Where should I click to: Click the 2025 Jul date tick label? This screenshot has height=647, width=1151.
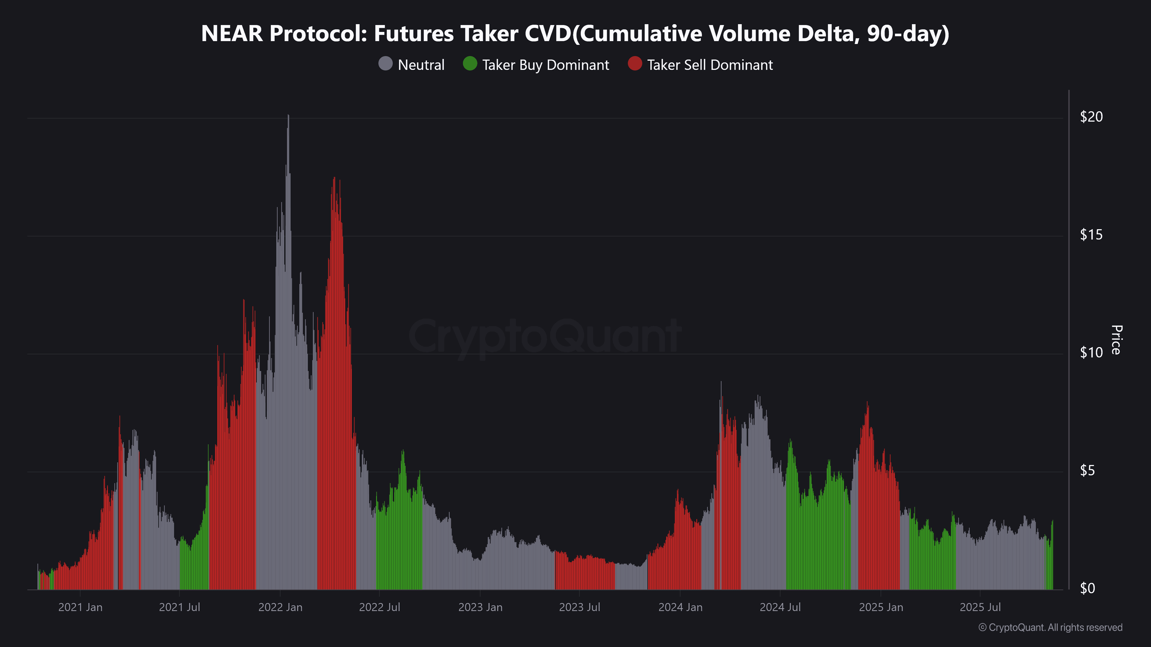tap(980, 607)
